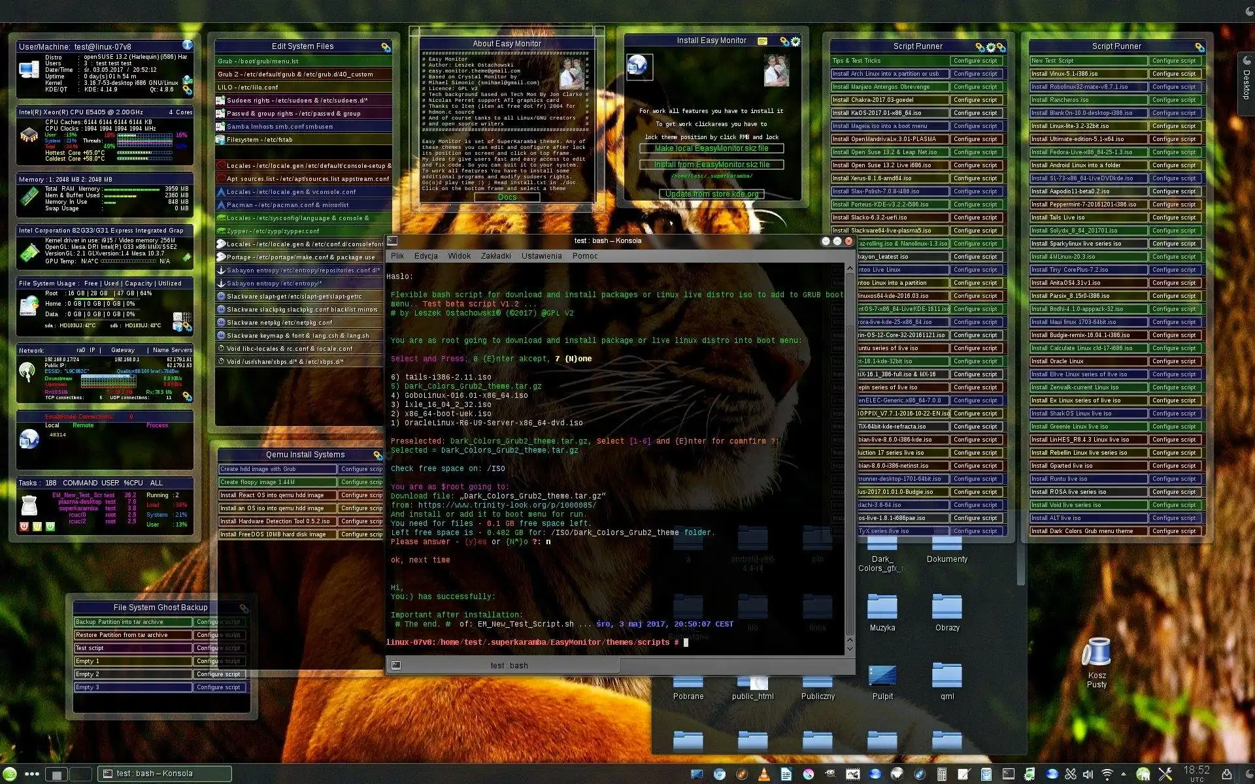Open 'Pacman - /etc/pacman.conf & mirrorlist' entry

click(304, 204)
